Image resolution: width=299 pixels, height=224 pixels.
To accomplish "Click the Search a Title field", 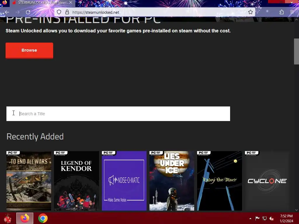I will pyautogui.click(x=118, y=114).
